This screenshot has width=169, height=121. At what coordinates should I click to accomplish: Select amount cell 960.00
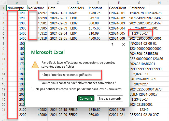98,115
